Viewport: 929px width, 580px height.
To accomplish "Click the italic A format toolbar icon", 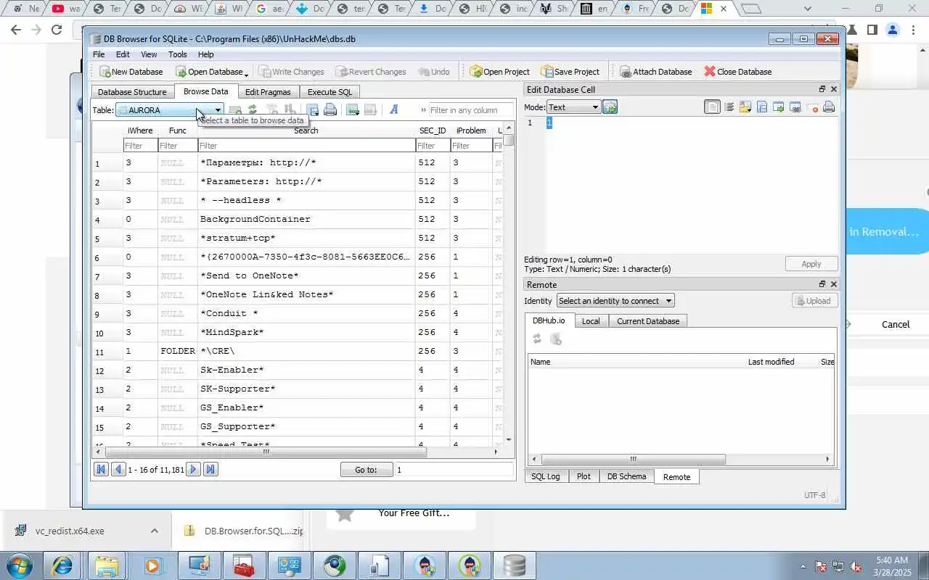I will click(x=393, y=109).
